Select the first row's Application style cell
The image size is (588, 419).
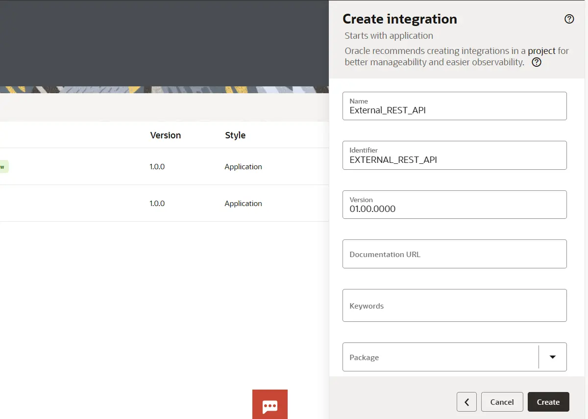[x=243, y=167]
